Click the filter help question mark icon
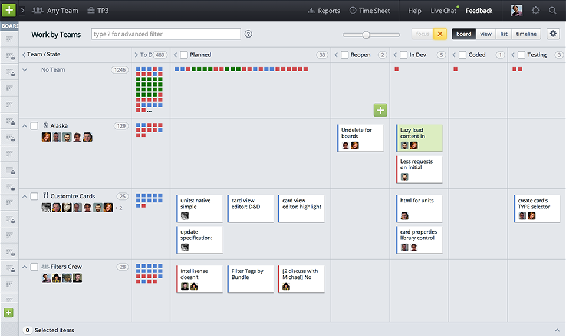Image resolution: width=566 pixels, height=336 pixels. tap(248, 34)
